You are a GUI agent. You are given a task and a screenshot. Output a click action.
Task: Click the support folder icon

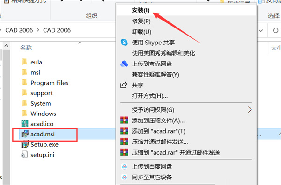pos(24,93)
